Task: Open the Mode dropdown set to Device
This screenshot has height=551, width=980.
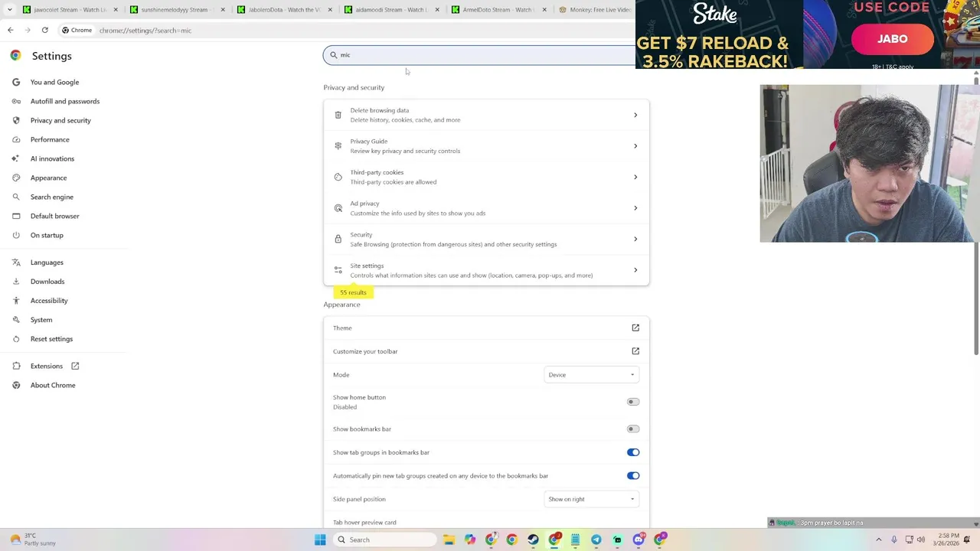Action: coord(592,375)
